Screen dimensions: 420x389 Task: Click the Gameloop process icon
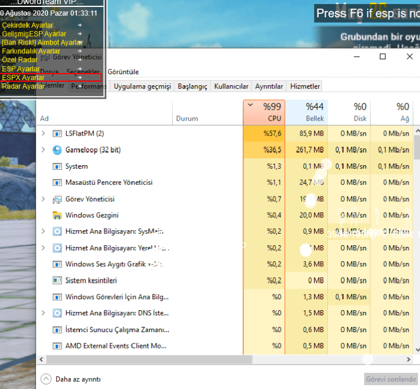[x=57, y=150]
